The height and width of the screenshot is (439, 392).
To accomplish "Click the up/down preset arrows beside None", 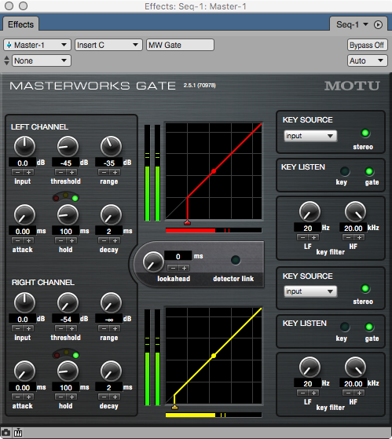I will coord(7,60).
